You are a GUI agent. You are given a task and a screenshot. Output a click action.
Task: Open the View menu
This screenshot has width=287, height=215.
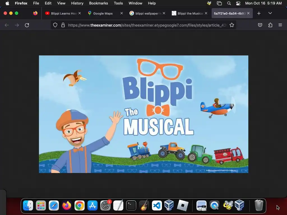tap(61, 3)
